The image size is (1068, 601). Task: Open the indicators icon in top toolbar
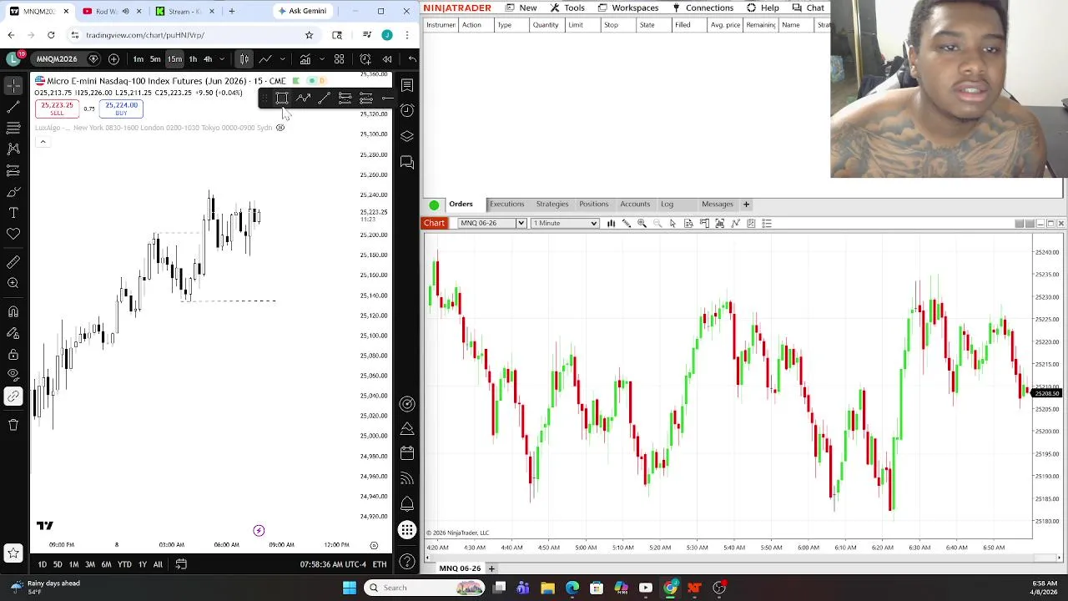[x=305, y=59]
